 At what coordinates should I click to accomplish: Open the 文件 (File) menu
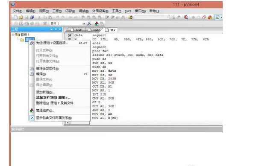[x=18, y=11]
